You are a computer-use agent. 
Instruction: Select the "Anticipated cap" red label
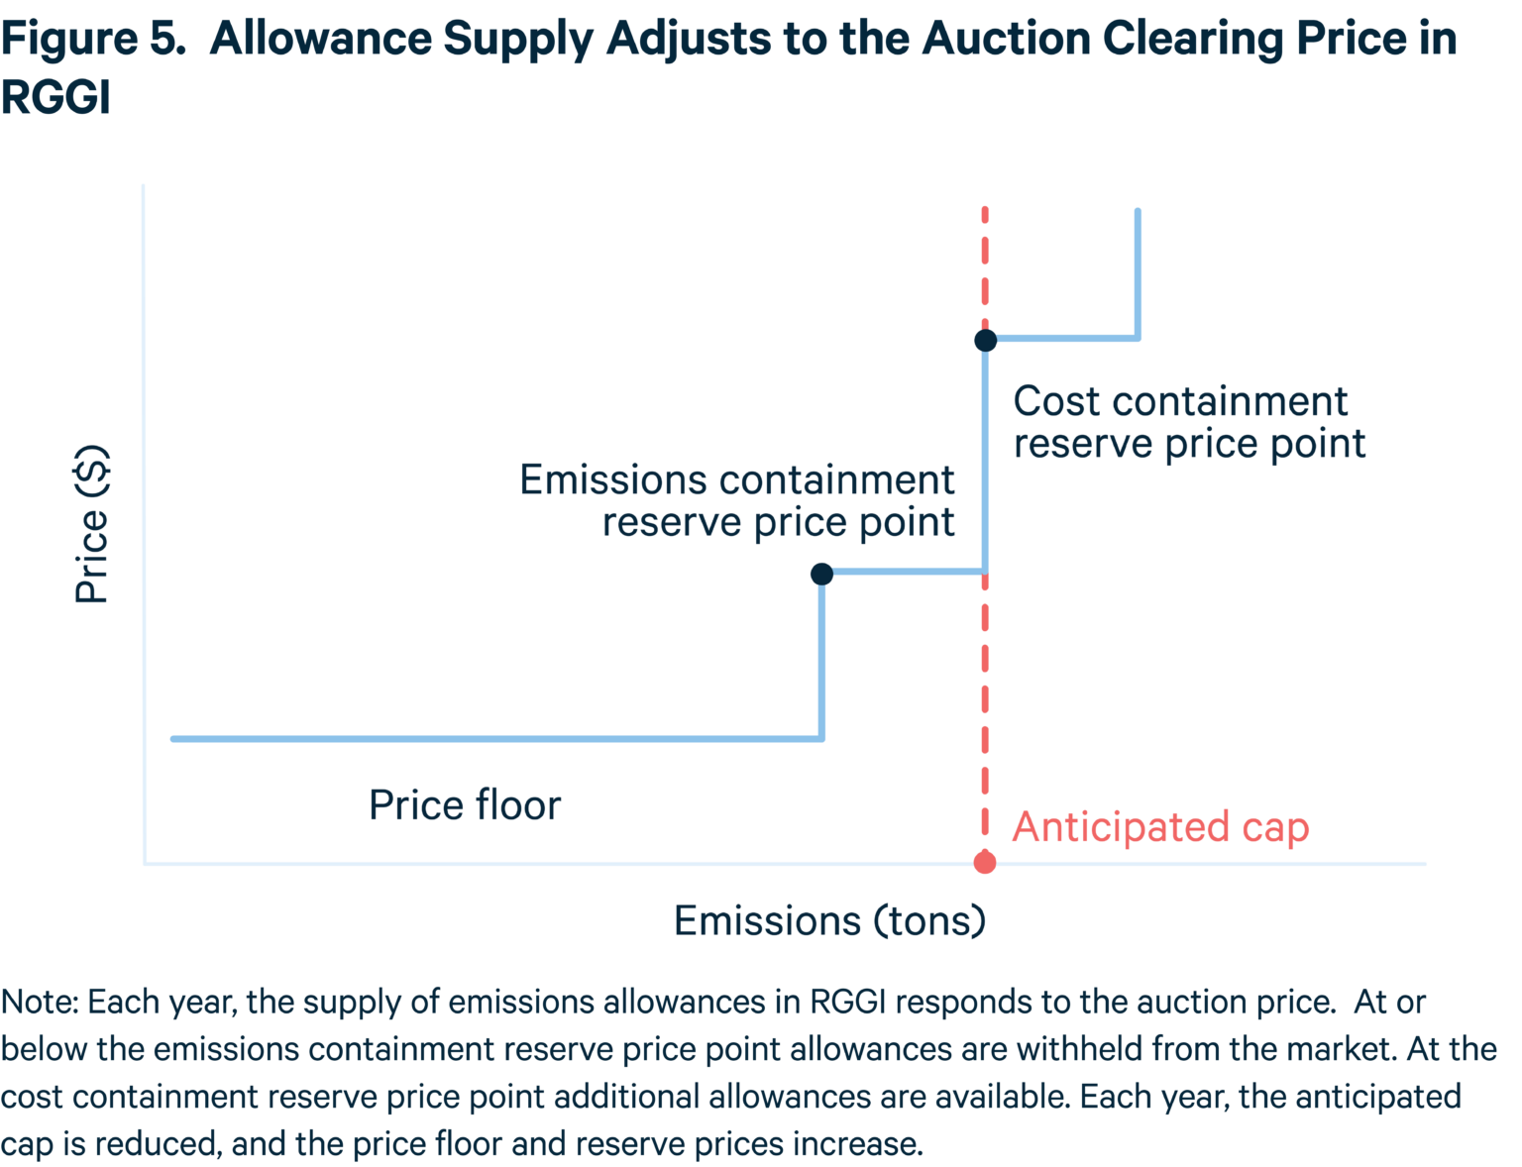pos(1160,826)
